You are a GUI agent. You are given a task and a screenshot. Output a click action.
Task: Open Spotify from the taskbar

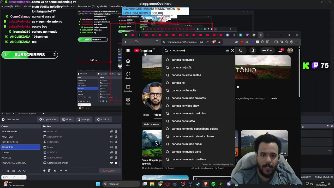click(213, 184)
